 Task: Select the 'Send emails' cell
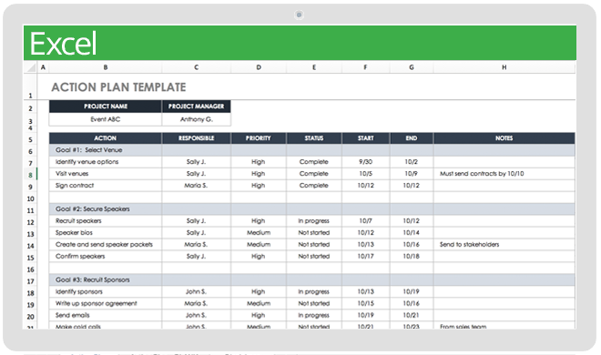[106, 315]
